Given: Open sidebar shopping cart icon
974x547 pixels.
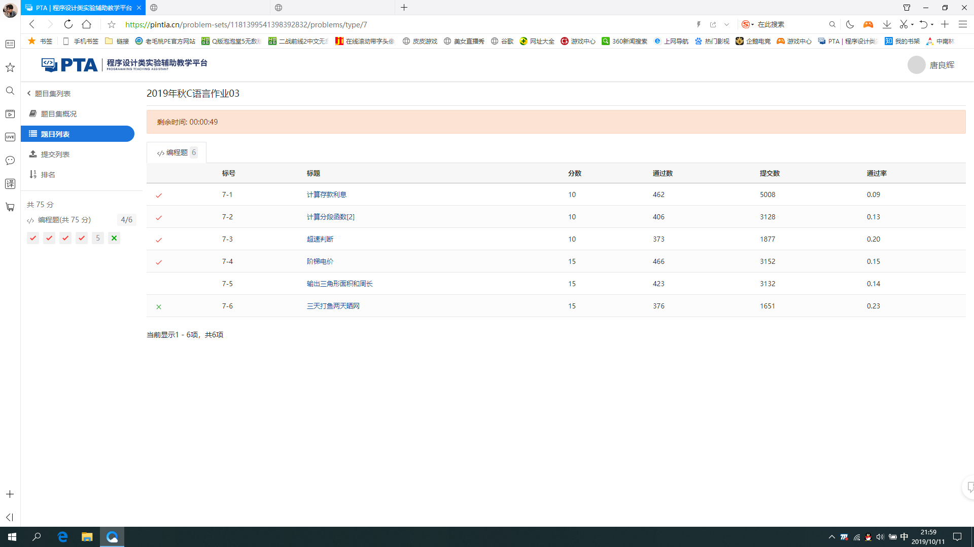Looking at the screenshot, I should (10, 207).
